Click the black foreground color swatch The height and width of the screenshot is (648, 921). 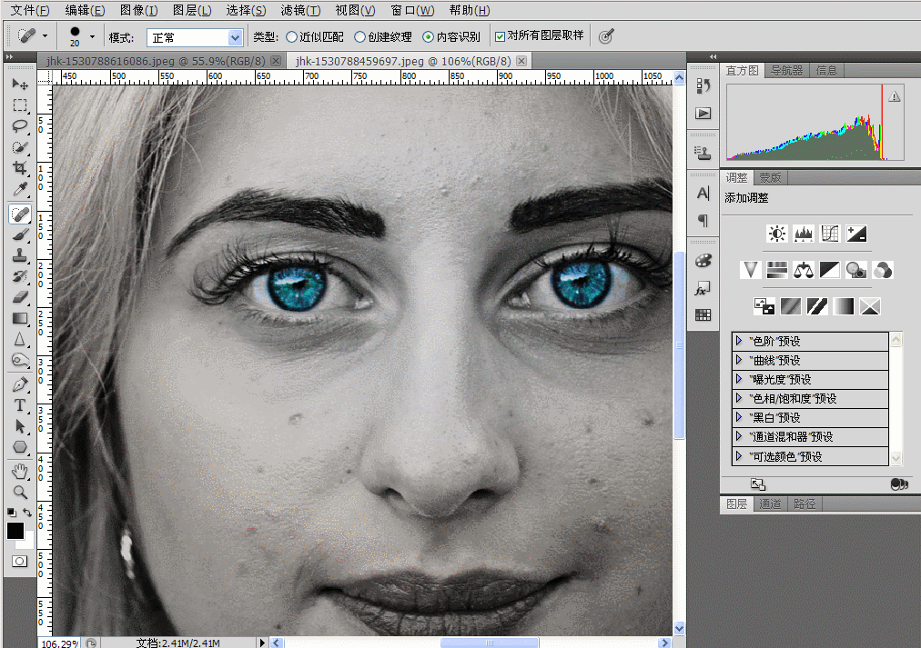click(15, 531)
